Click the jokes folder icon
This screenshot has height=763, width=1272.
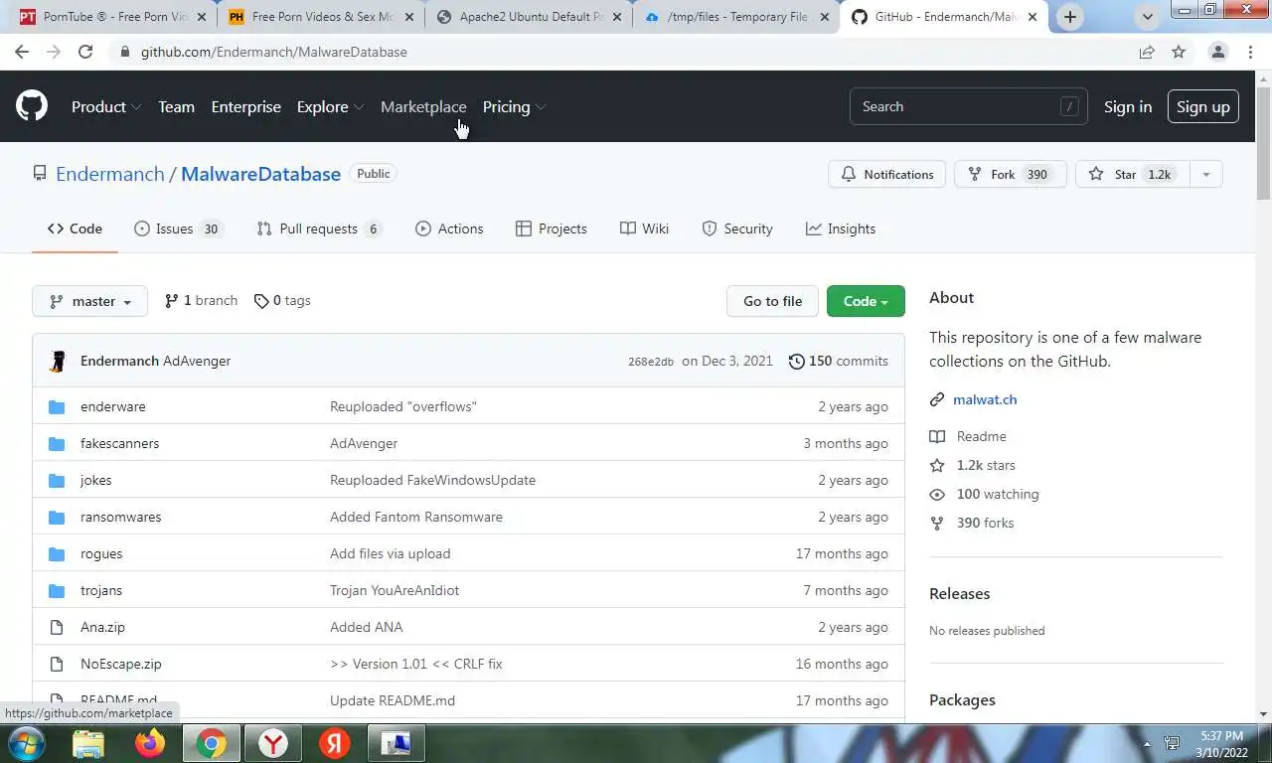pos(57,480)
